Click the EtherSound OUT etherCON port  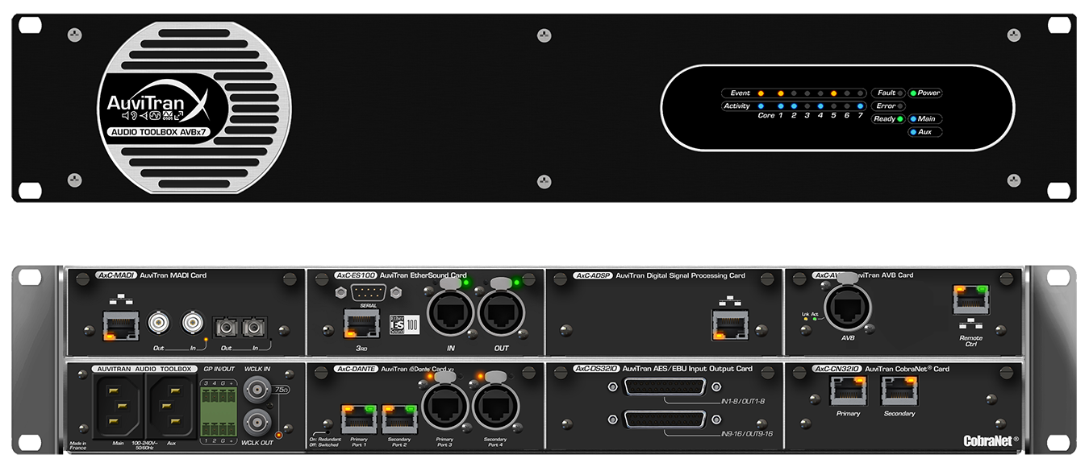click(x=502, y=312)
